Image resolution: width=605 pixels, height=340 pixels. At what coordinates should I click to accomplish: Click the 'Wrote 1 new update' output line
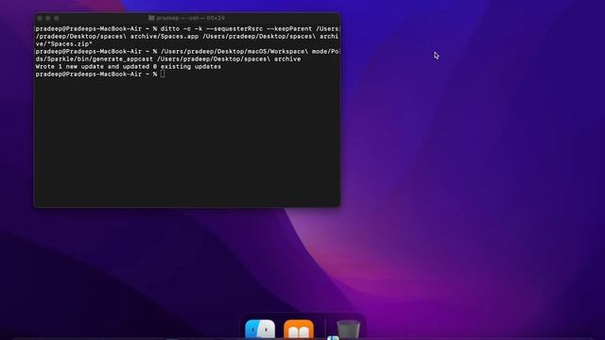tap(129, 67)
